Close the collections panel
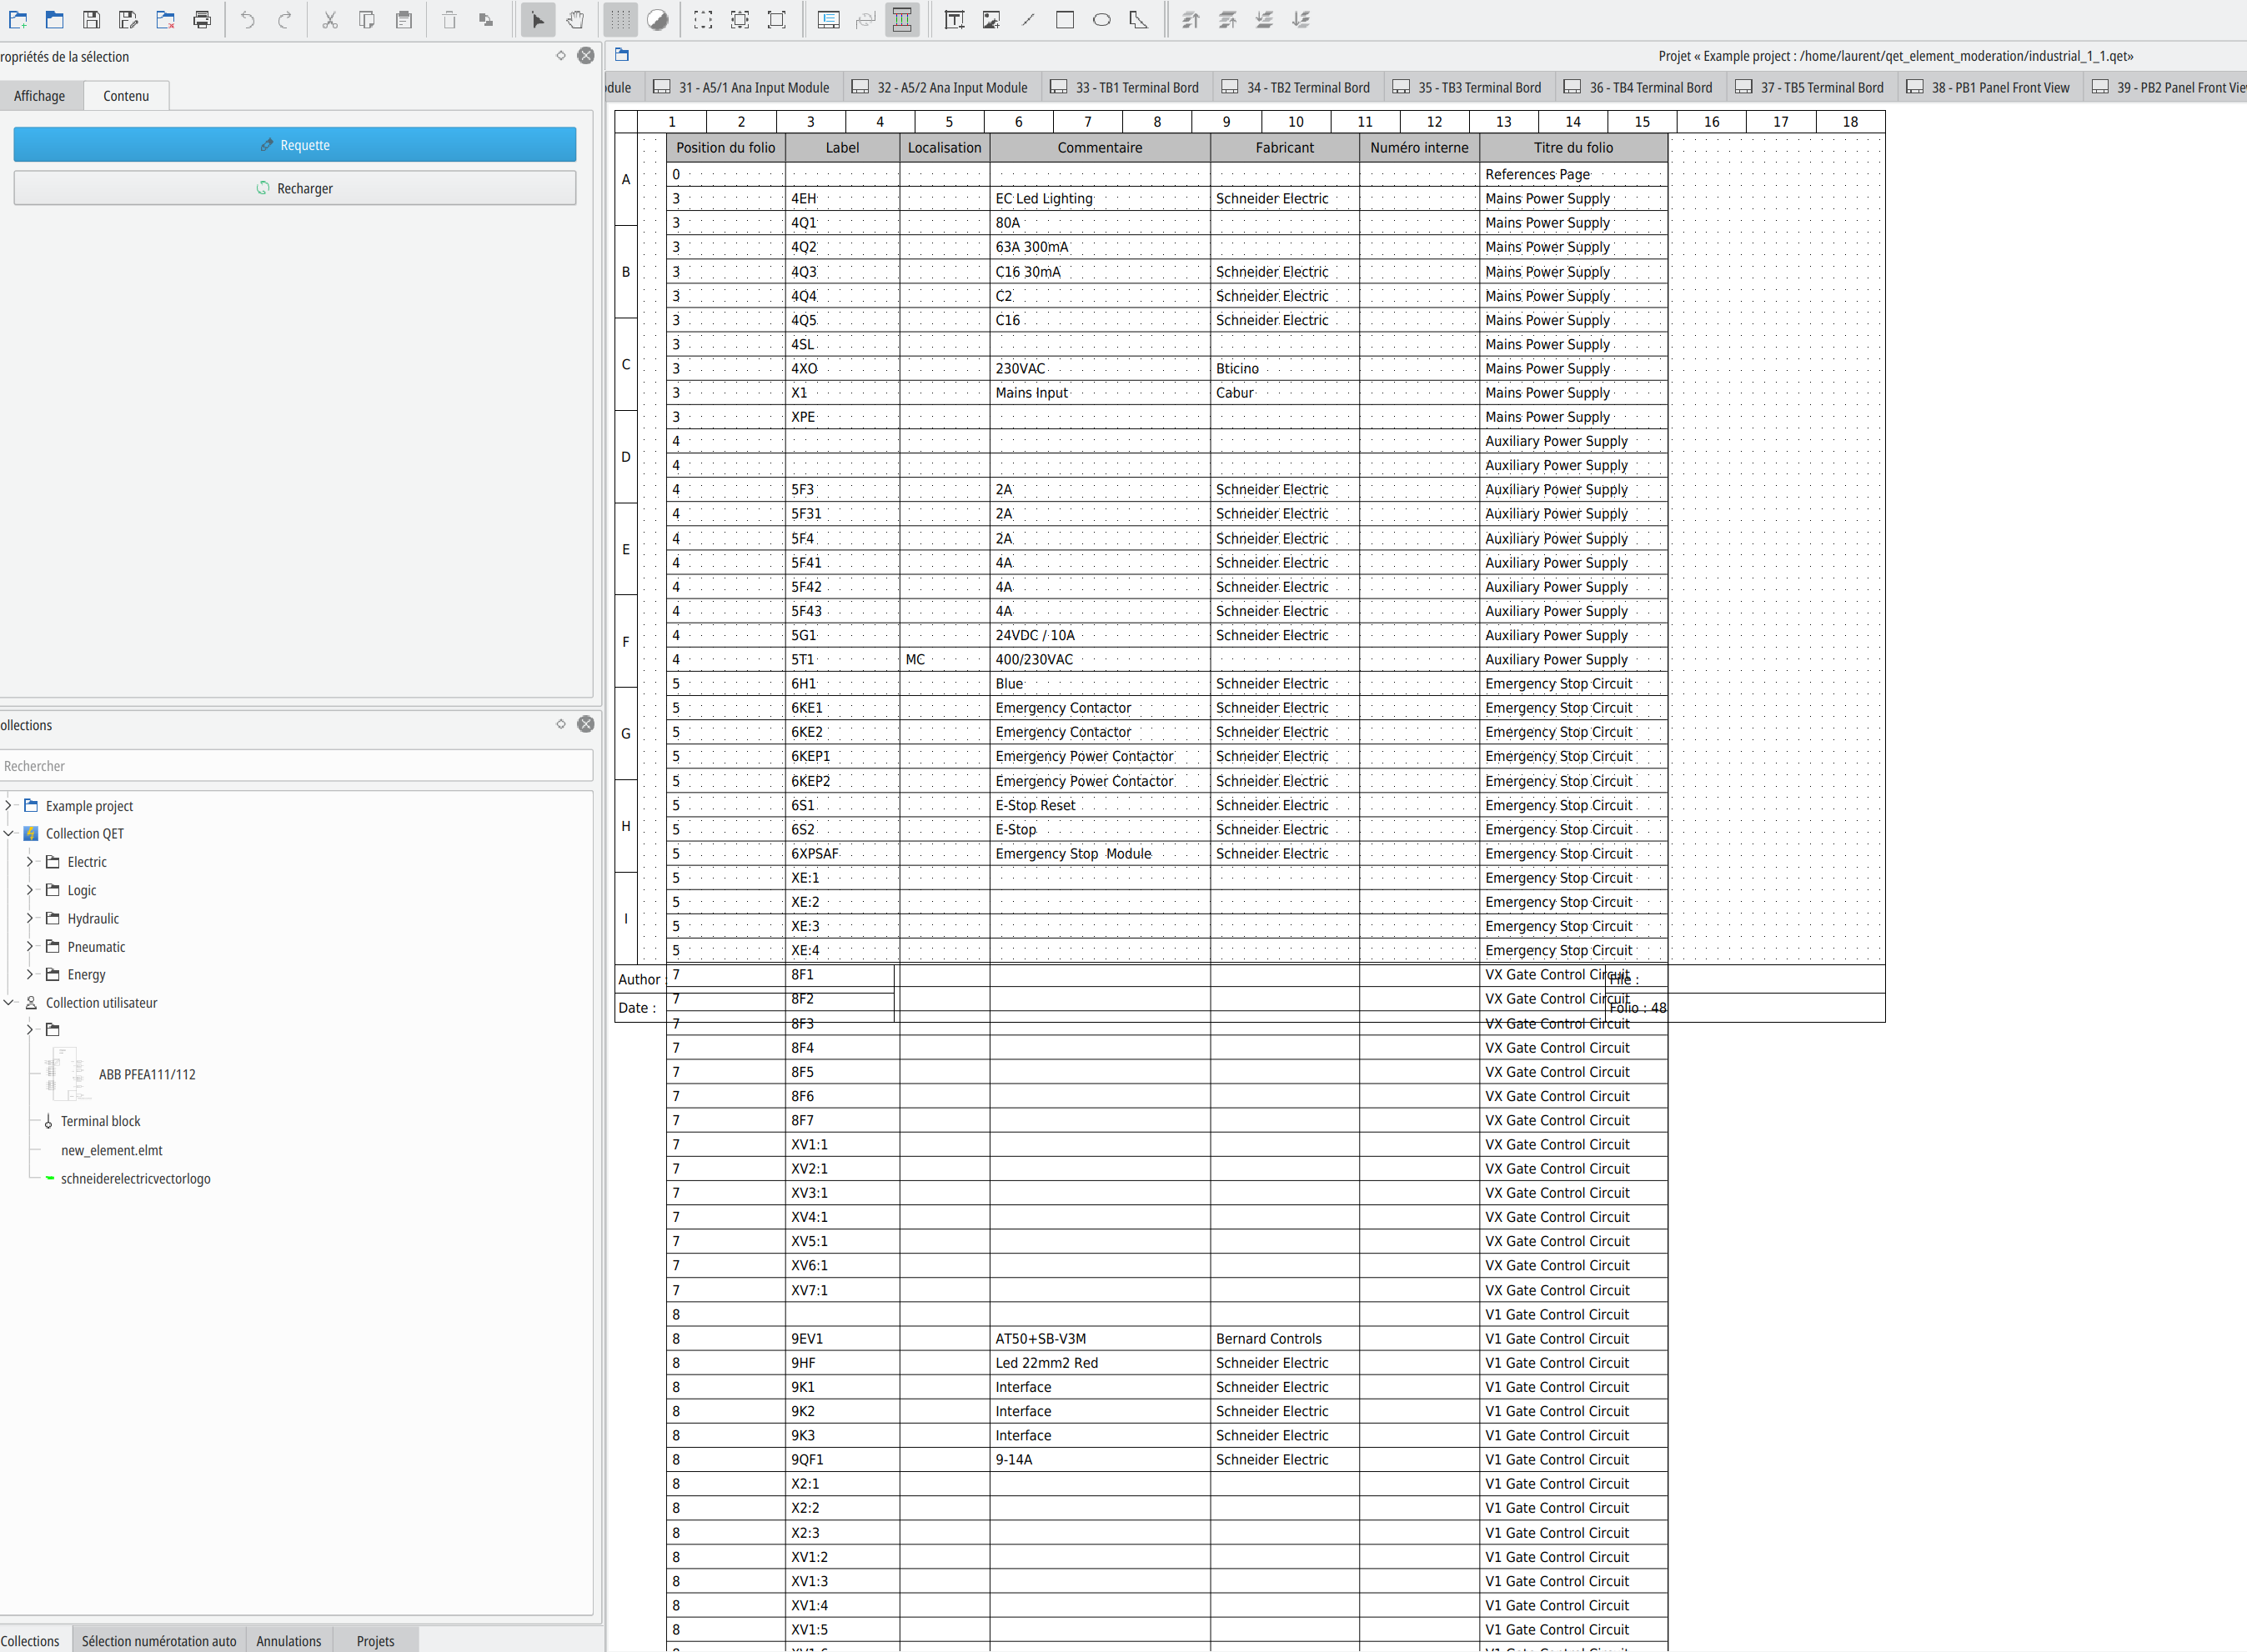The width and height of the screenshot is (2247, 1652). point(586,724)
